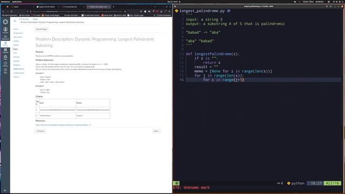
Task: Click the Vim mode indicator in status line
Action: coord(176,183)
